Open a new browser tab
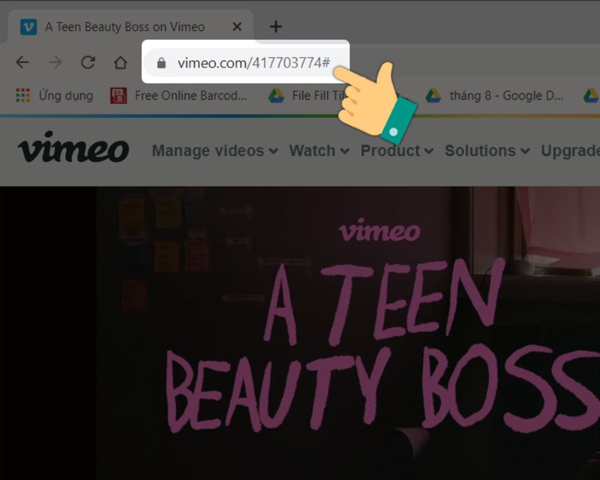Image resolution: width=600 pixels, height=480 pixels. [275, 26]
